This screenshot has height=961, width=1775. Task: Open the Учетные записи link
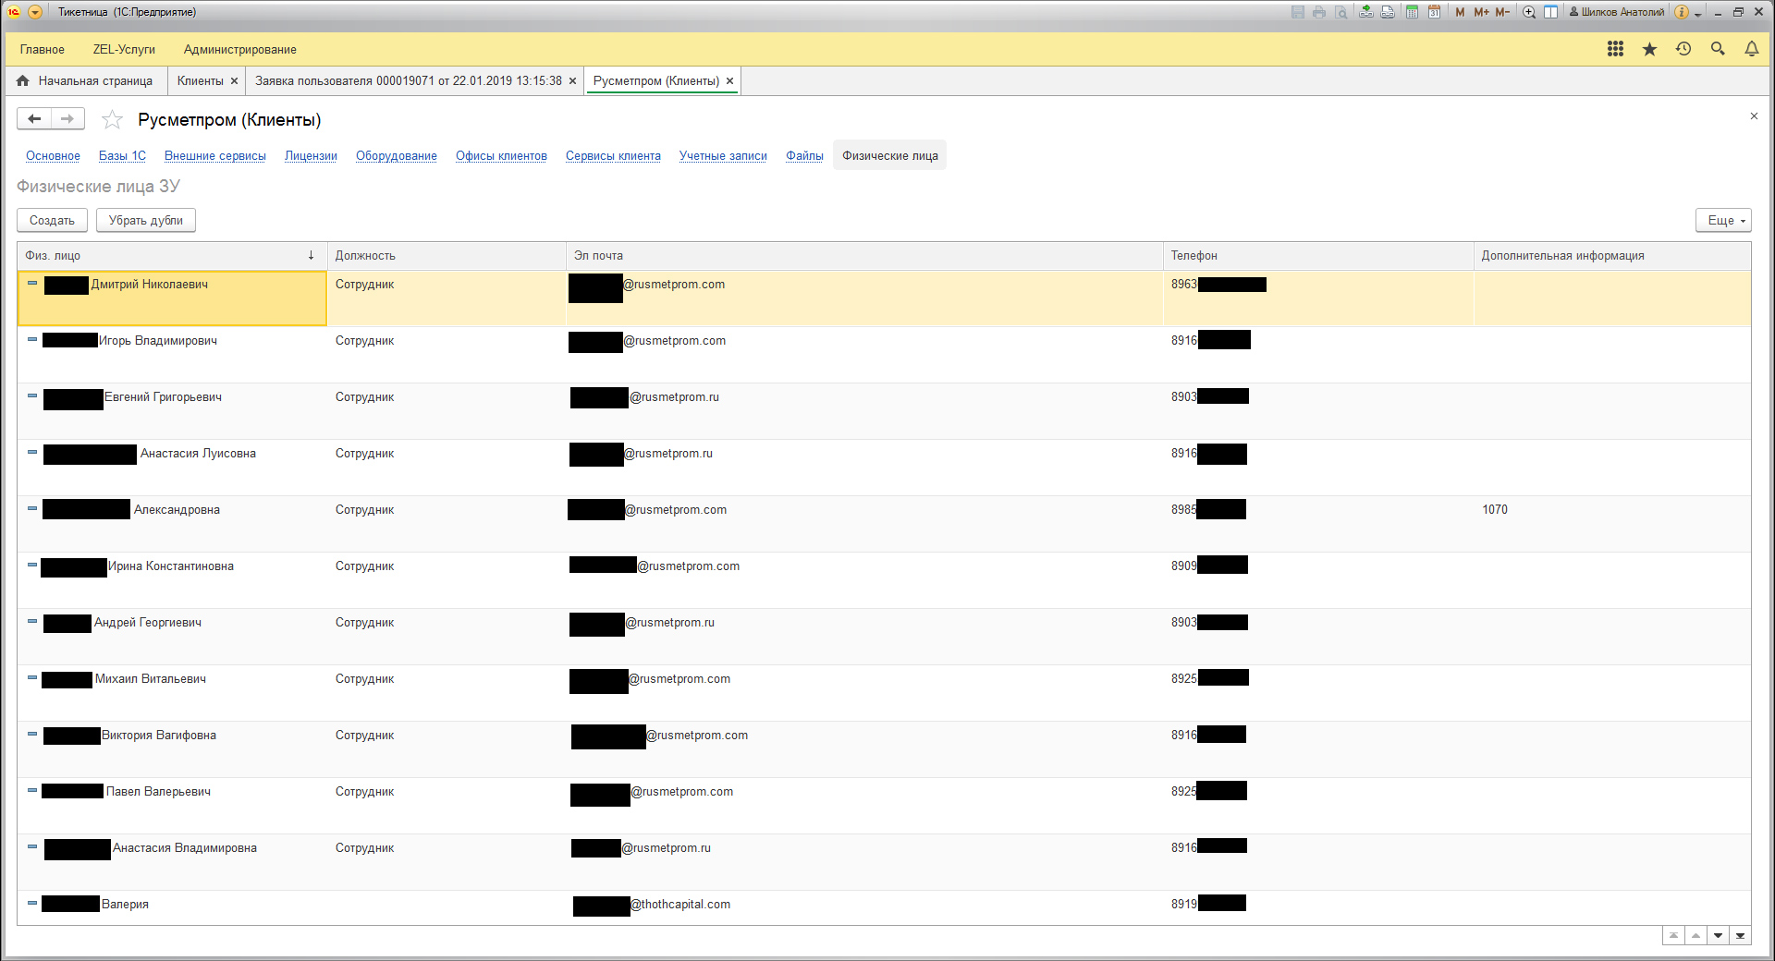(723, 156)
